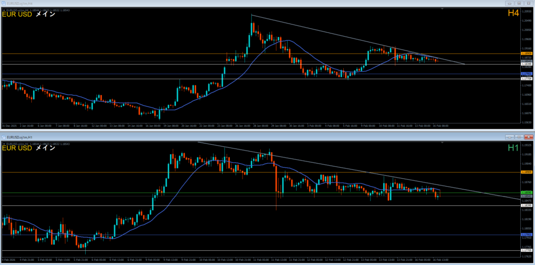Click the 4 Feb 2026 date on H1 time axis

[x=9, y=260]
